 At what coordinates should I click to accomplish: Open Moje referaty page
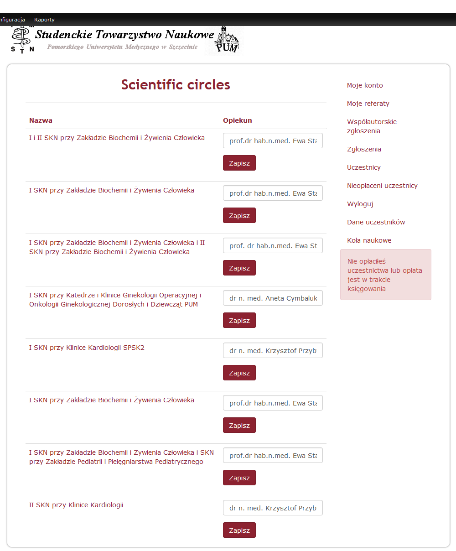coord(368,104)
